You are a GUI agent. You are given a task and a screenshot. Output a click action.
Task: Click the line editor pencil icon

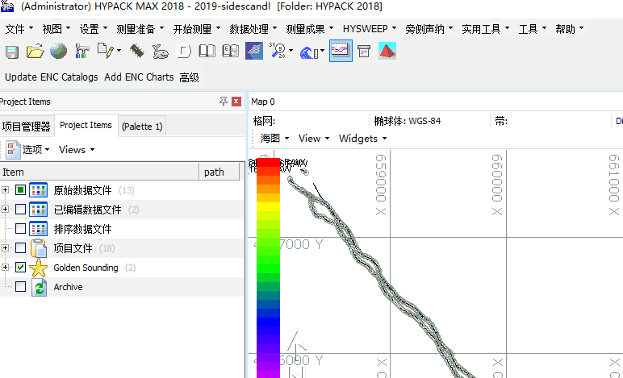coord(105,51)
